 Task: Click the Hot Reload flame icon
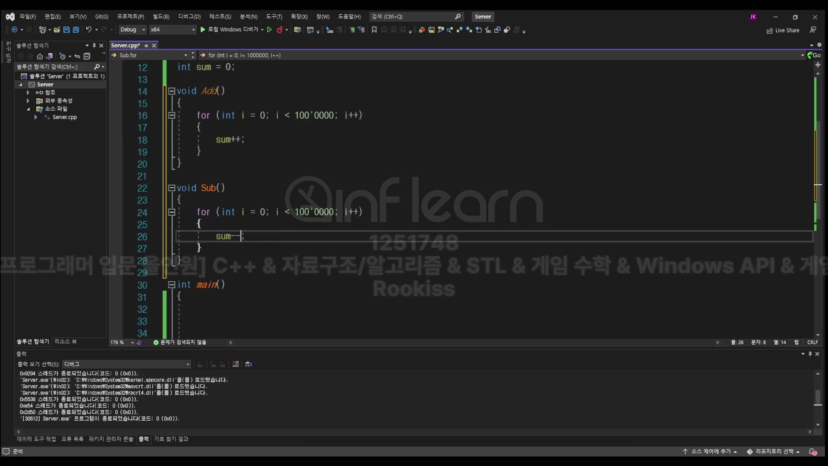click(279, 30)
